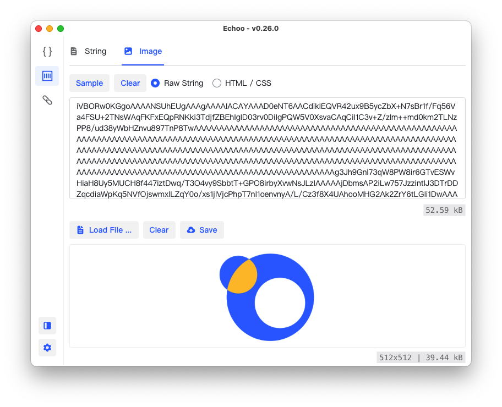
Task: Toggle the sidebar layout panel icon
Action: (47, 326)
